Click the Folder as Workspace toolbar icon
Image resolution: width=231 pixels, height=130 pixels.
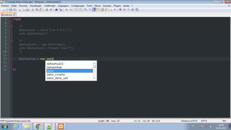click(x=111, y=10)
